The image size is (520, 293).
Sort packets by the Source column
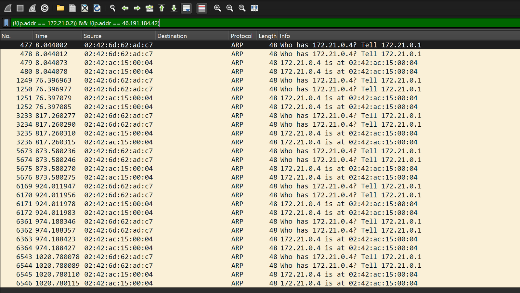pos(119,36)
